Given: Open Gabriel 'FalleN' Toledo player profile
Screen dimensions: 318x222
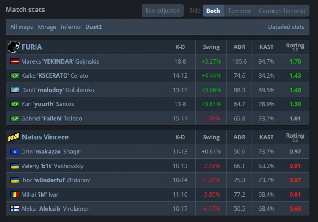Looking at the screenshot, I should tap(52, 119).
